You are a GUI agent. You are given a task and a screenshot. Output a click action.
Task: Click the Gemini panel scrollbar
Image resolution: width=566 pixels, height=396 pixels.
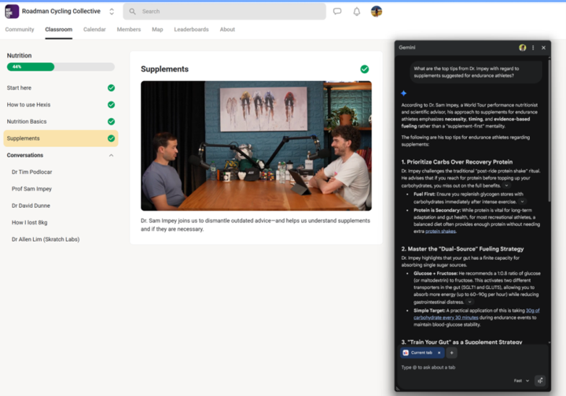tap(549, 130)
